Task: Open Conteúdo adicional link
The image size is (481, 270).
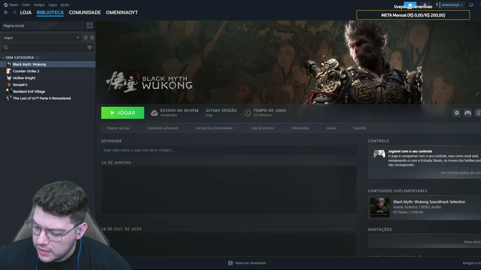Action: click(x=162, y=128)
